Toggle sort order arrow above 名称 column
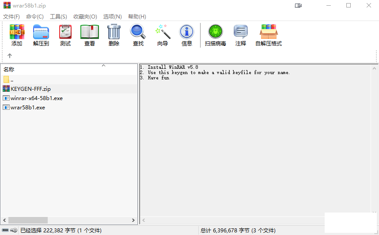379x235 pixels. pos(104,66)
